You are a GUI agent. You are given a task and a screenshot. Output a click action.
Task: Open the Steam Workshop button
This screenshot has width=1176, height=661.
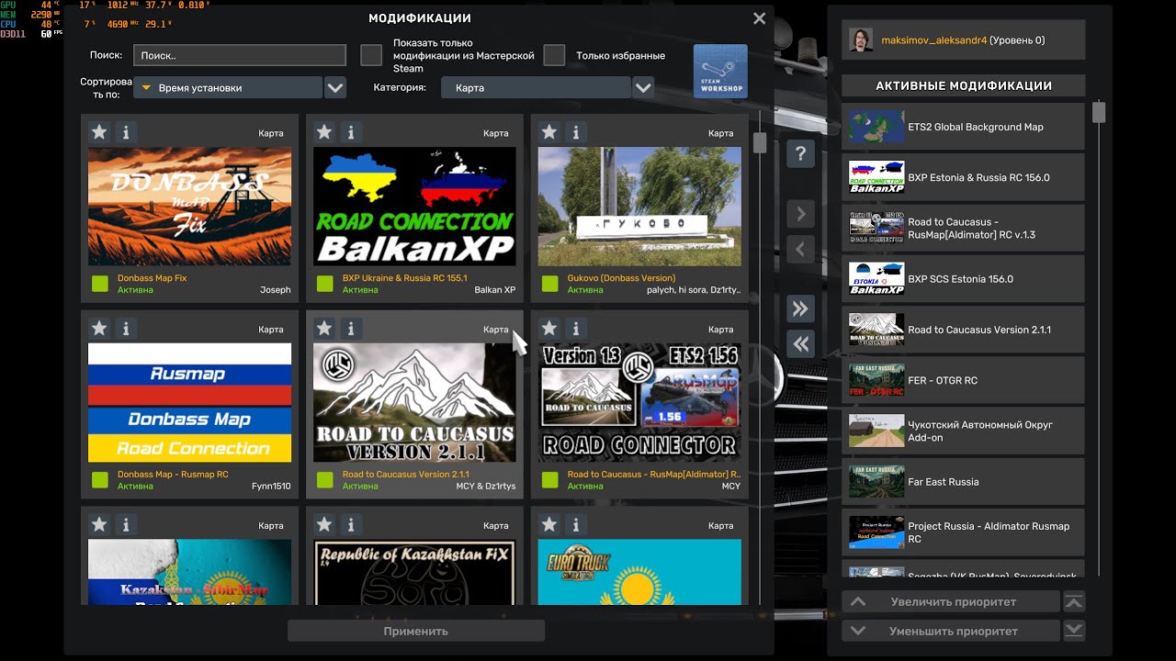(720, 71)
